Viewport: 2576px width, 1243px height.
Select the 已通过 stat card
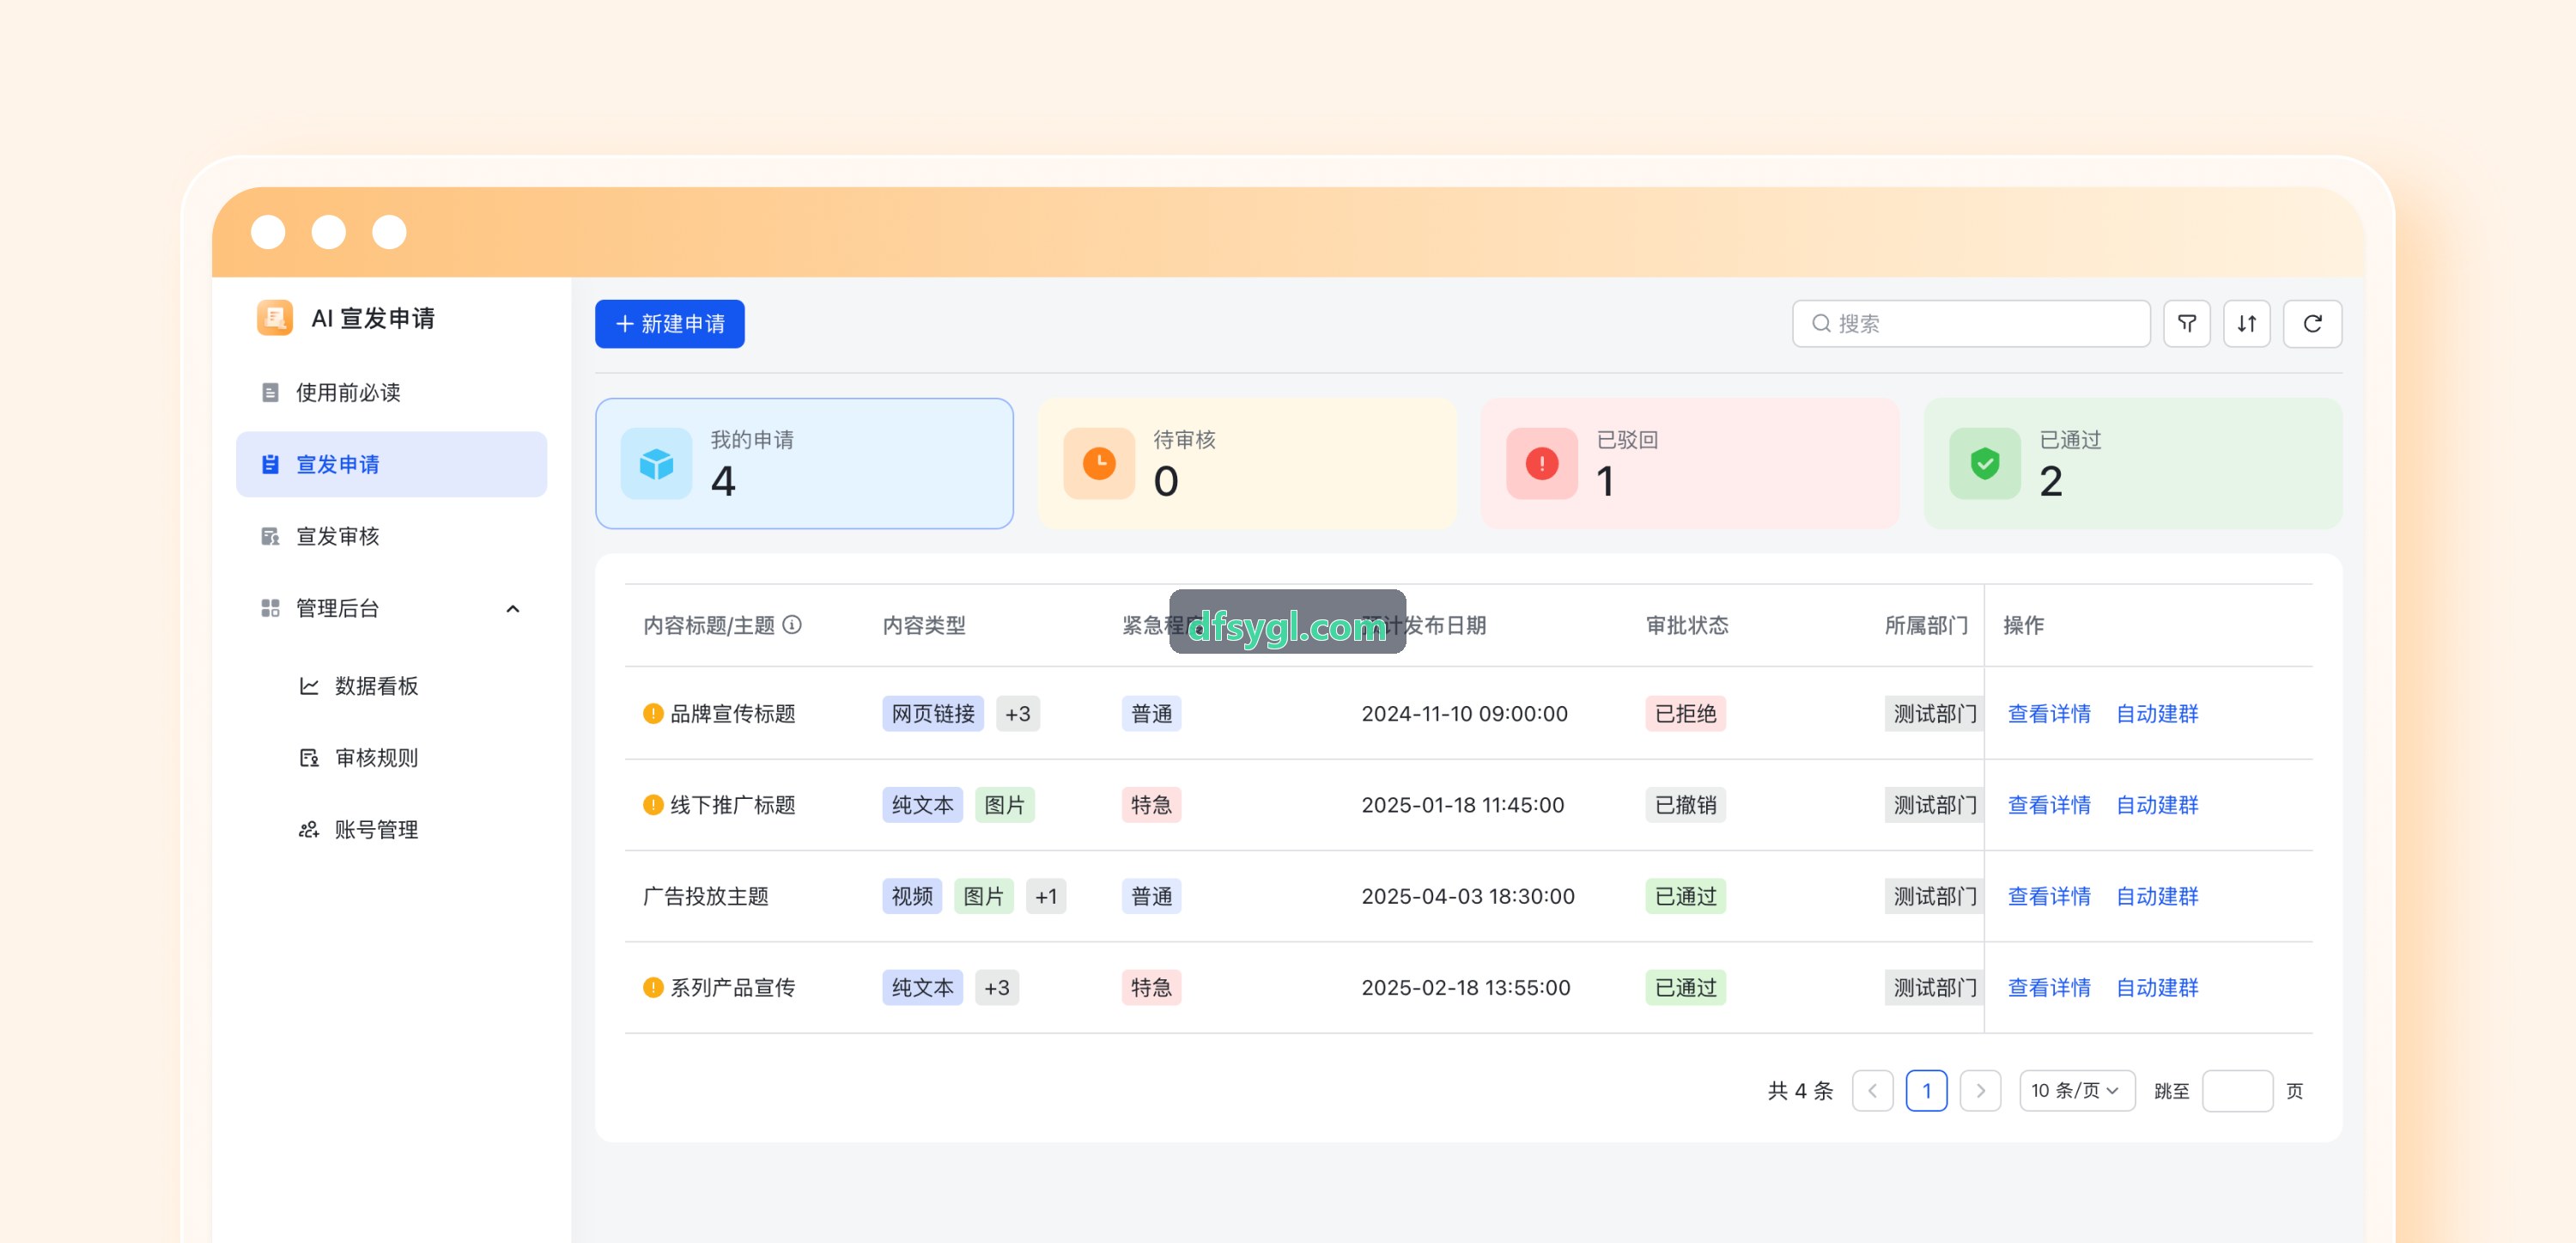(x=2133, y=463)
